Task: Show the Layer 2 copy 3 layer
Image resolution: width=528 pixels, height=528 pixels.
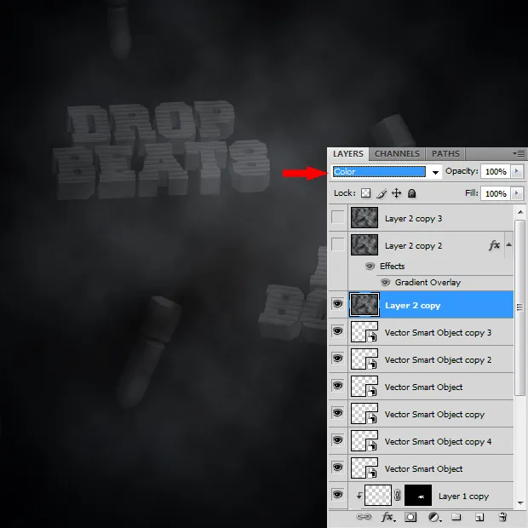Action: point(338,218)
